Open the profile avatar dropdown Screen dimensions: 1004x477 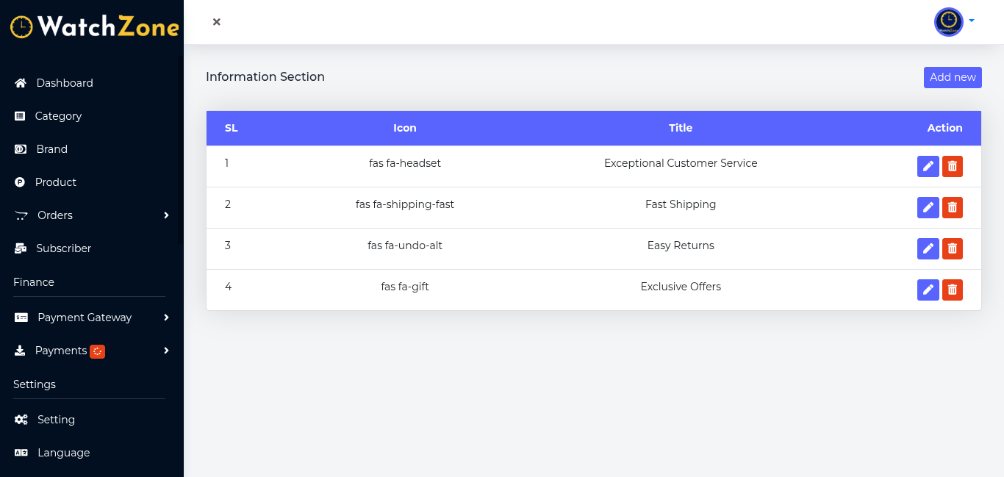954,22
